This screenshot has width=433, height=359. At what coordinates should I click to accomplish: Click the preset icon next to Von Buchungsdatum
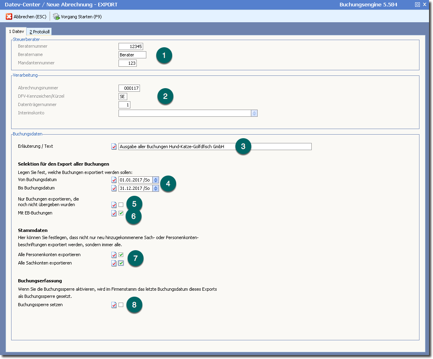114,180
